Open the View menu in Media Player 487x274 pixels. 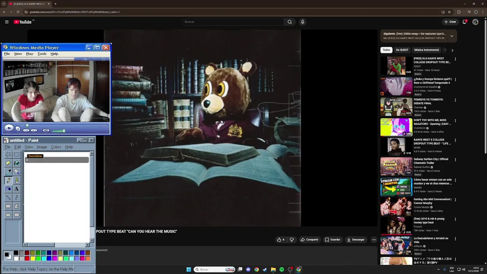coord(18,54)
